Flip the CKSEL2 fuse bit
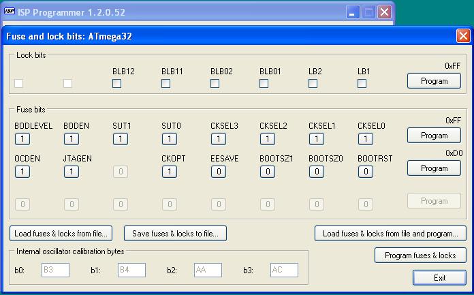The image size is (474, 295). (x=268, y=139)
